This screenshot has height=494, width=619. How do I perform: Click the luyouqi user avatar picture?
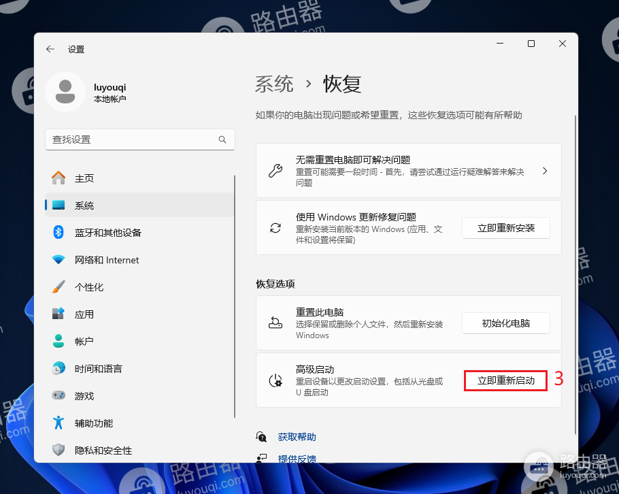[x=65, y=92]
